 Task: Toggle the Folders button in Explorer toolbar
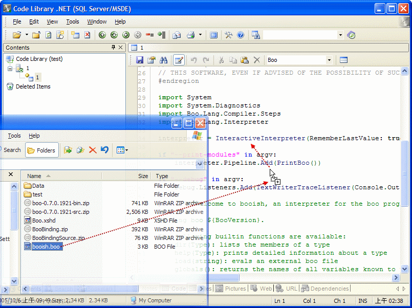[42, 150]
